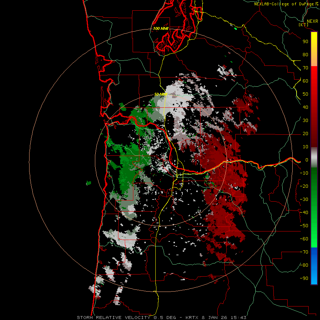Select the "-30" value on the velocity scale
The width and height of the screenshot is (320, 320).
304,199
